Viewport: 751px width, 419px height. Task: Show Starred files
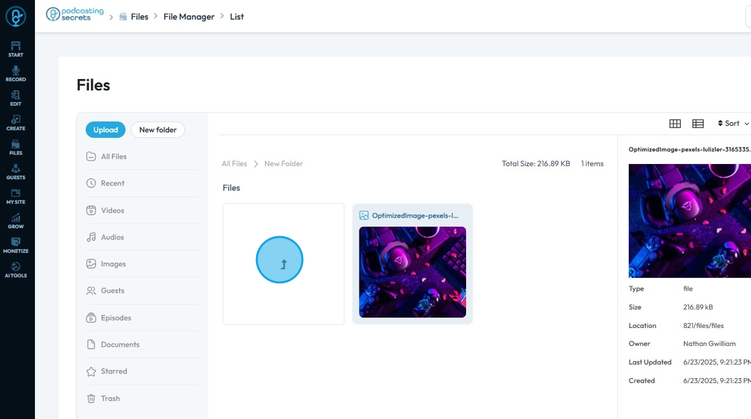click(142, 371)
